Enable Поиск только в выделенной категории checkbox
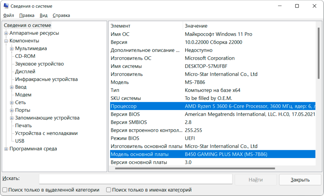The width and height of the screenshot is (324, 196). 5,190
